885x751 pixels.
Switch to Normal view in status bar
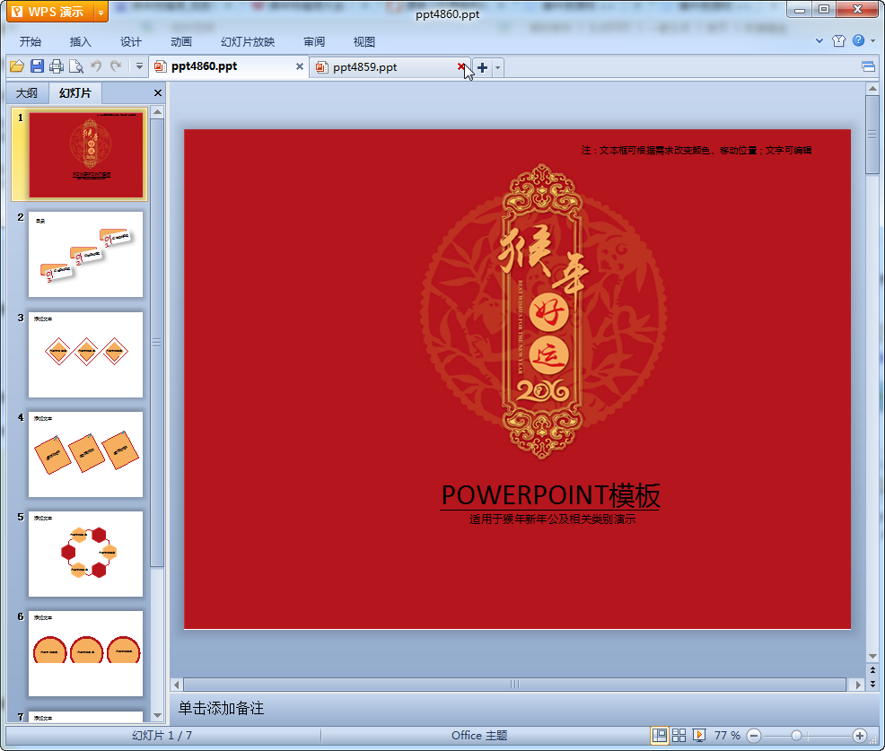pos(660,735)
